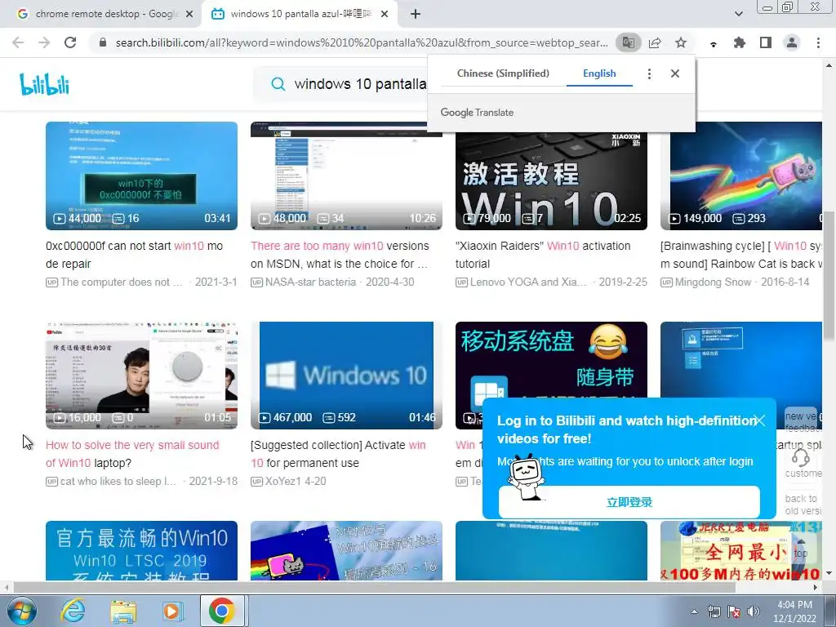
Task: Open a new browser tab
Action: click(416, 14)
